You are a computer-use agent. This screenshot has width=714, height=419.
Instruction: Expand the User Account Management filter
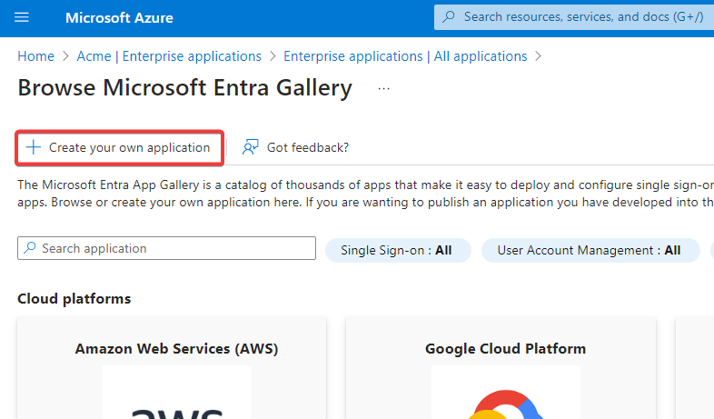589,250
